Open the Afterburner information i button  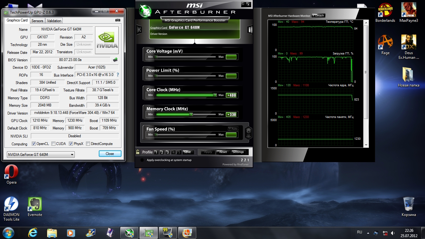[x=250, y=30]
